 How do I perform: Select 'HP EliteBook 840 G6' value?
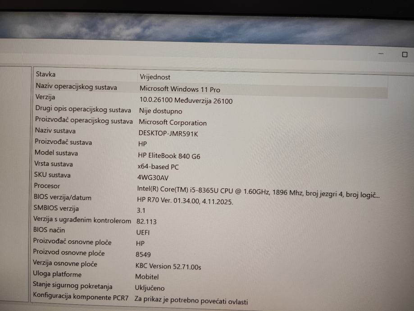(x=169, y=156)
